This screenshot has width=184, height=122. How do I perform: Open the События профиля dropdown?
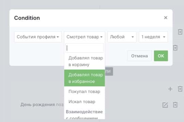38,37
